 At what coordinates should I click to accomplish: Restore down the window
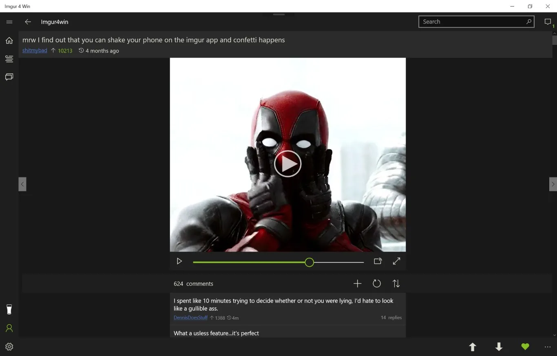click(x=530, y=6)
